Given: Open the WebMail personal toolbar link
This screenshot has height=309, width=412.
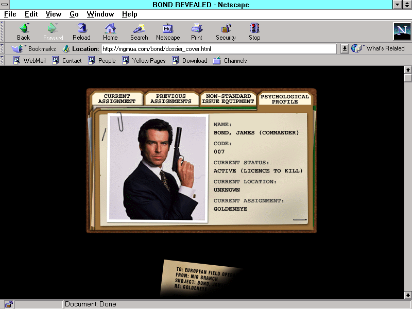Looking at the screenshot, I should tap(29, 61).
